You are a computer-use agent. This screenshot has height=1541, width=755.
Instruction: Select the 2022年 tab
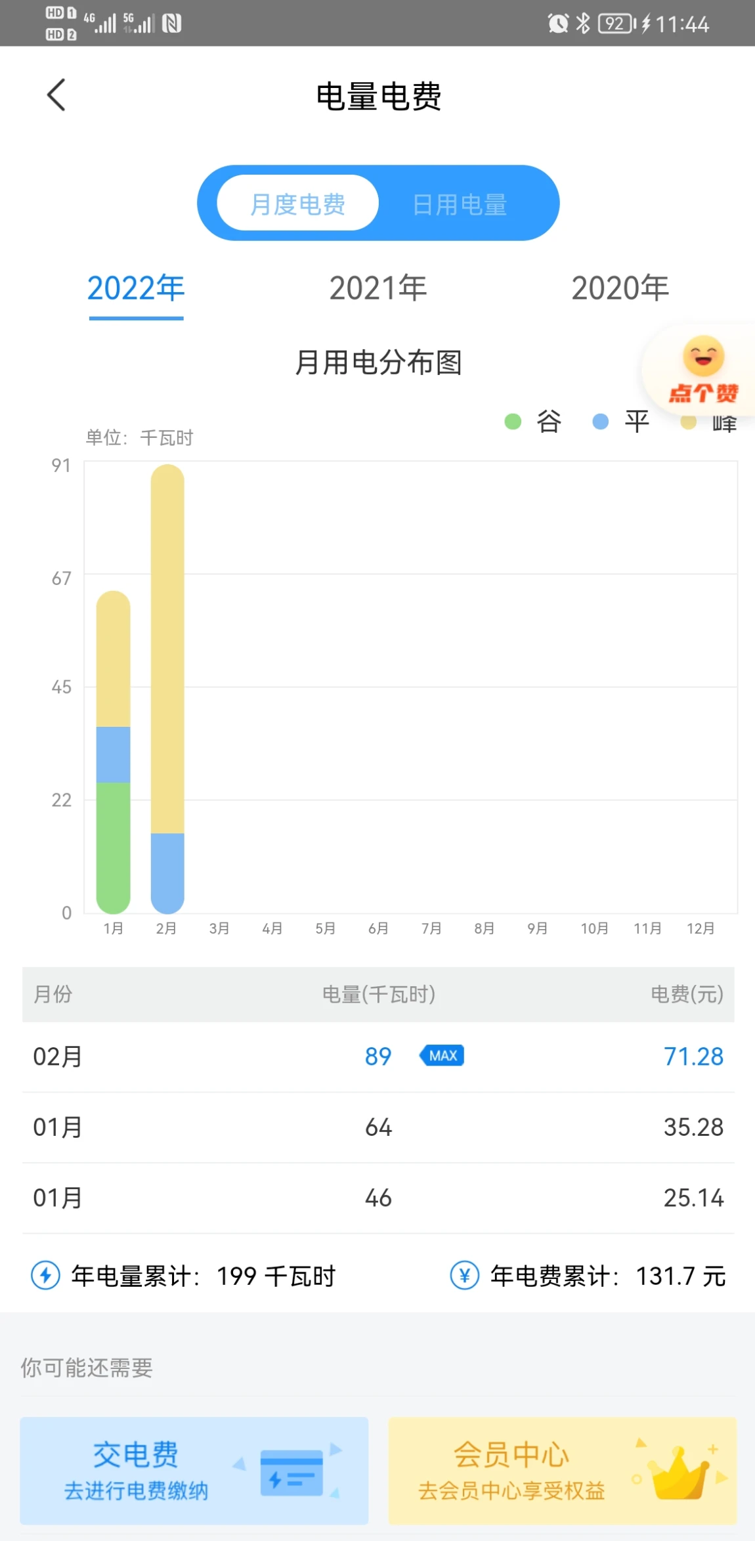tap(136, 288)
